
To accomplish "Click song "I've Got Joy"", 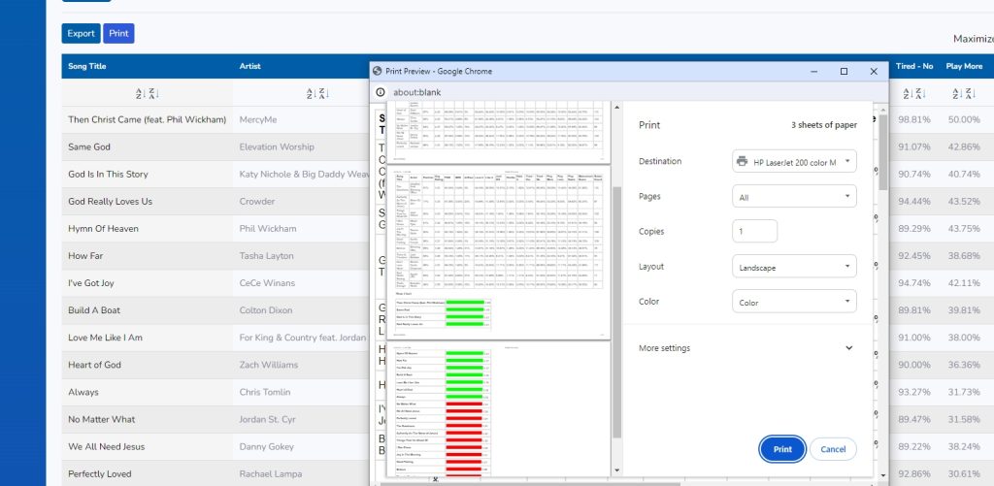I will click(90, 282).
